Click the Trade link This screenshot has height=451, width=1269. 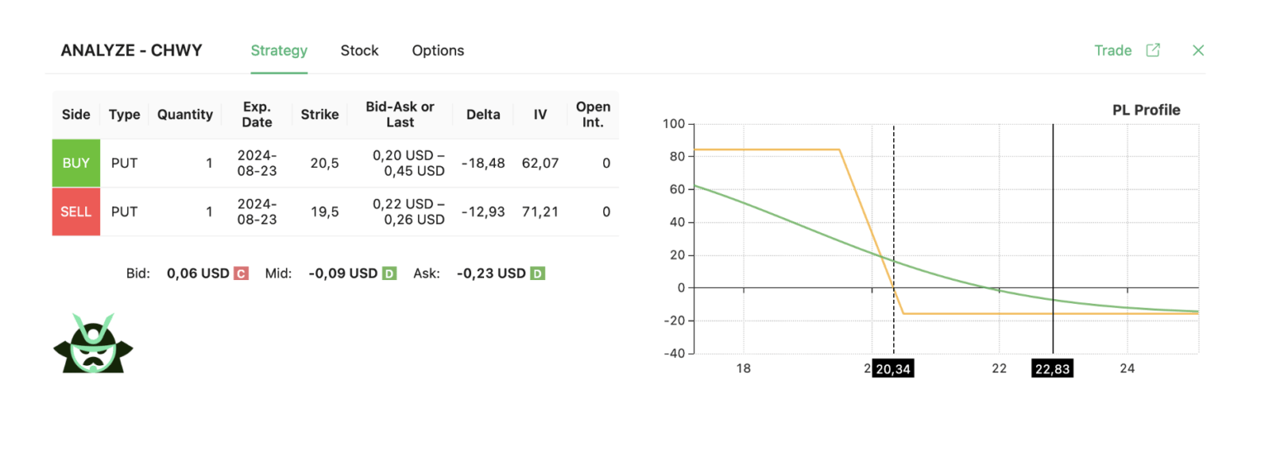point(1113,50)
